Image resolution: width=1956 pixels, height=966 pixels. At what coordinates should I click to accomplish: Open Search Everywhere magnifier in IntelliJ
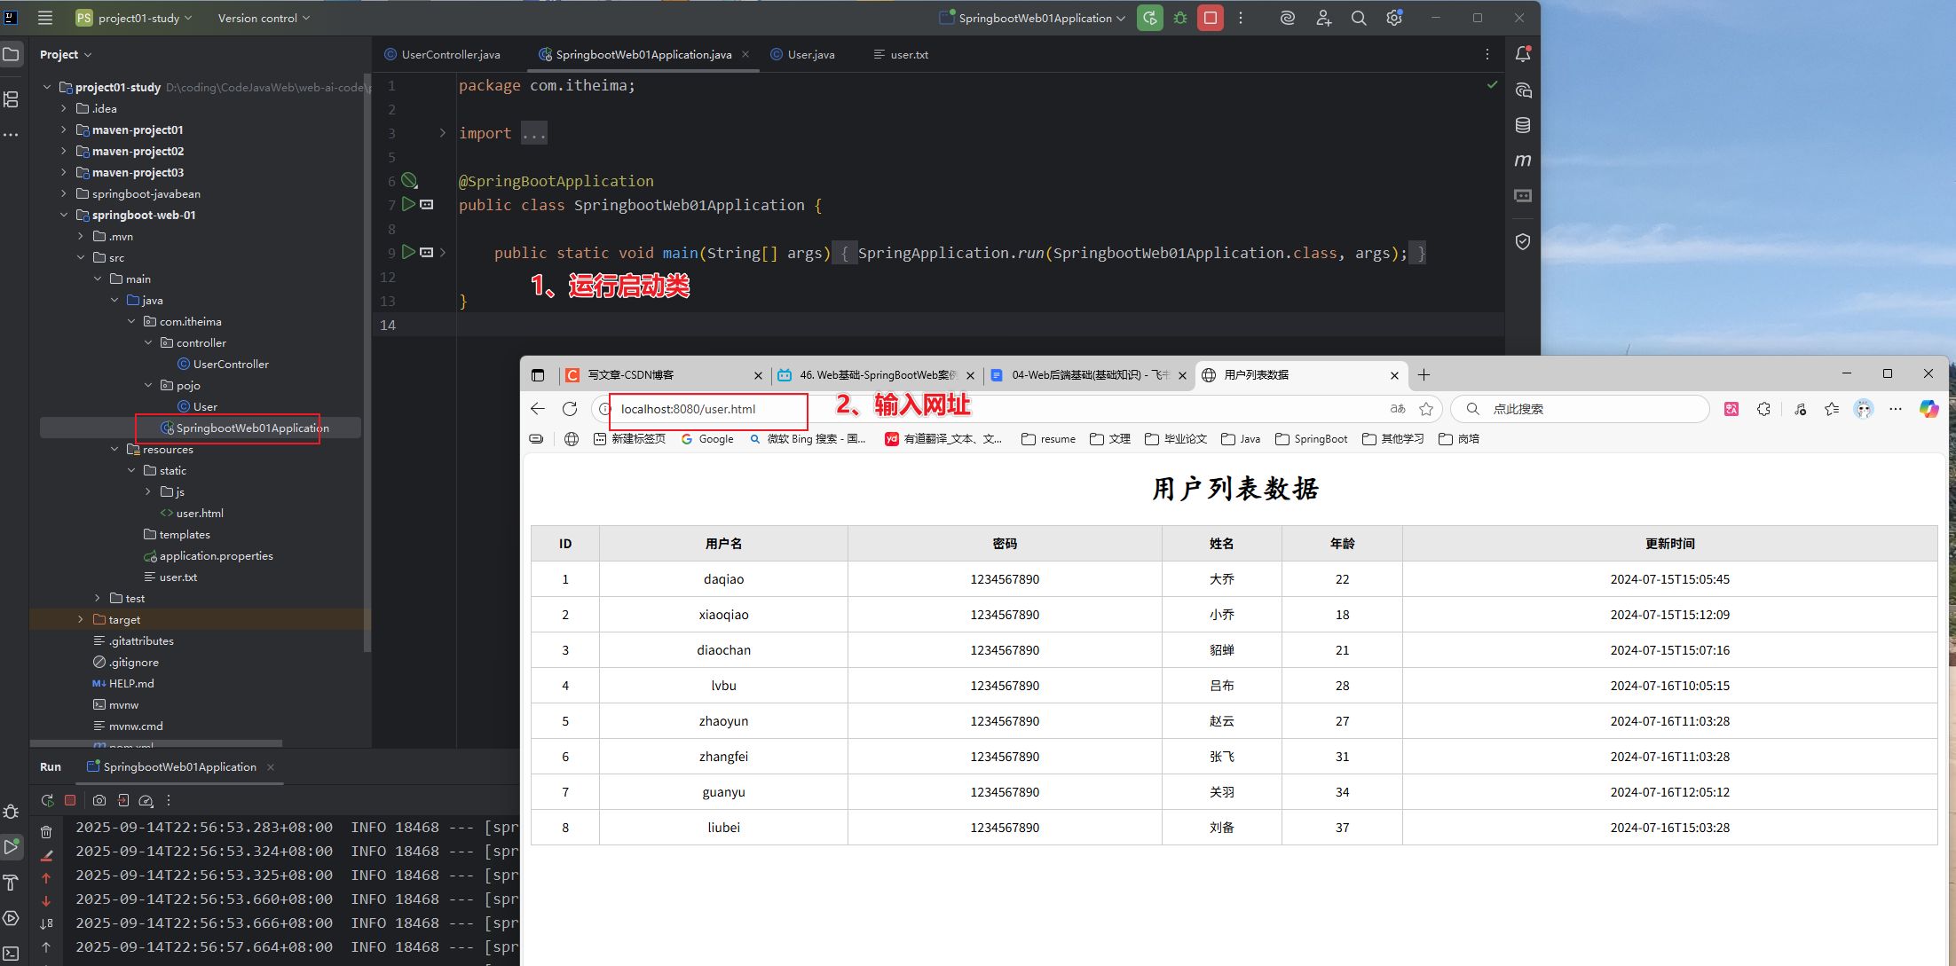[1359, 18]
